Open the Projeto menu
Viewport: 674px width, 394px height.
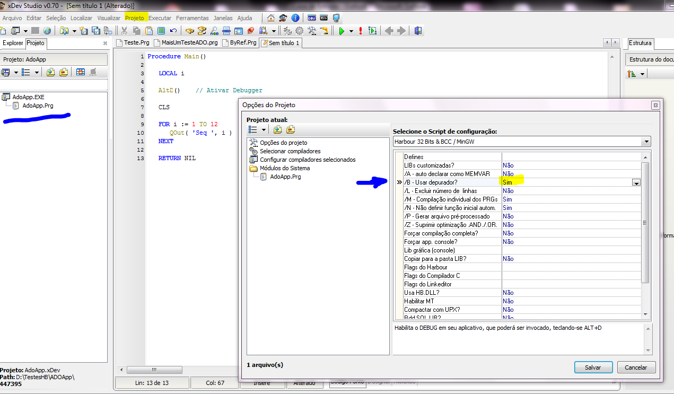pyautogui.click(x=134, y=18)
